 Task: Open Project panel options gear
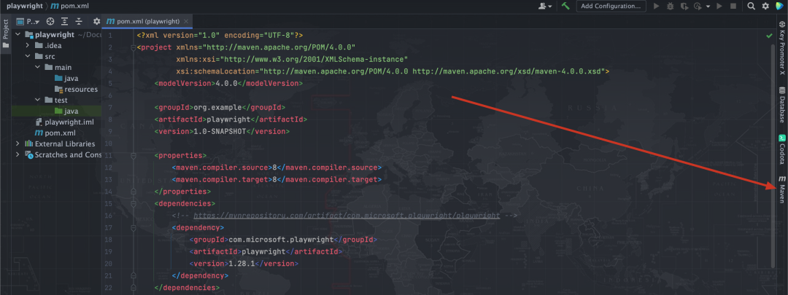click(x=96, y=22)
